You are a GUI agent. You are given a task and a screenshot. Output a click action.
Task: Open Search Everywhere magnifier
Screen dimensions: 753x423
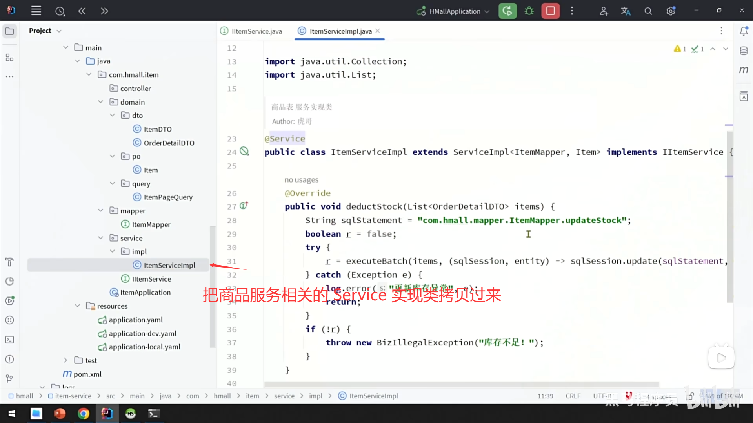click(648, 11)
